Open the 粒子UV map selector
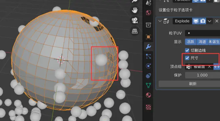Viewport: 220px width, 121px height. (202, 33)
